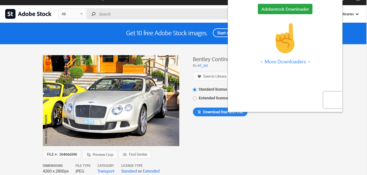367x175 pixels.
Task: Click the crop icon beside Preview Crop
Action: (89, 155)
